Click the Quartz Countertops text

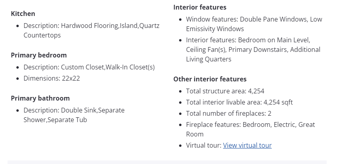click(42, 35)
